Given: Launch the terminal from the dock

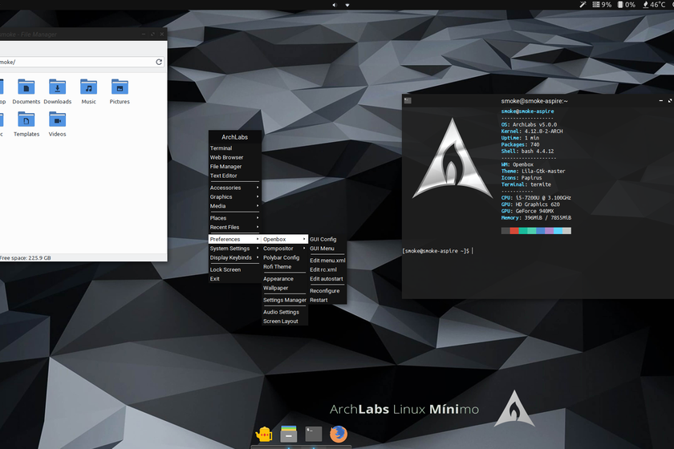Looking at the screenshot, I should point(314,434).
